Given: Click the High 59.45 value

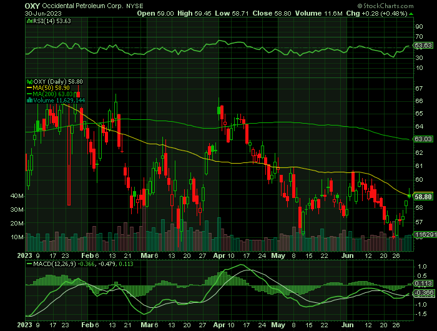Looking at the screenshot, I should [x=194, y=13].
